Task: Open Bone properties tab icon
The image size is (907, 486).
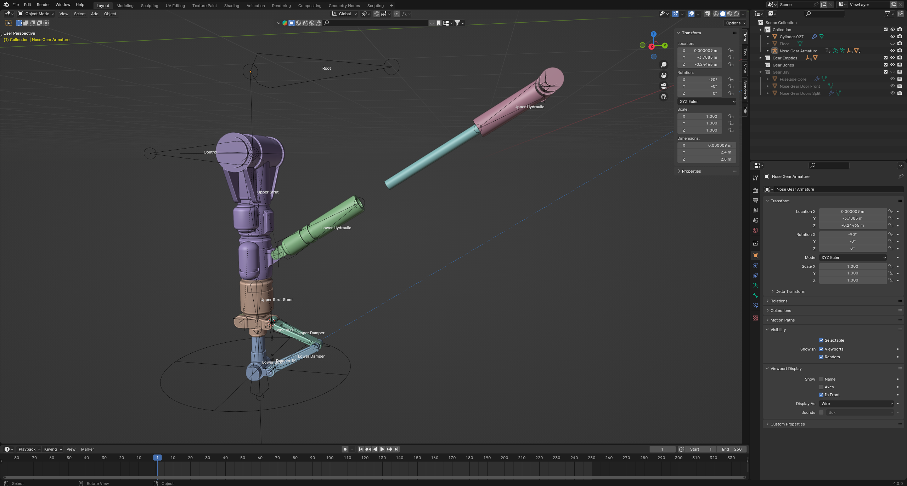Action: point(755,295)
